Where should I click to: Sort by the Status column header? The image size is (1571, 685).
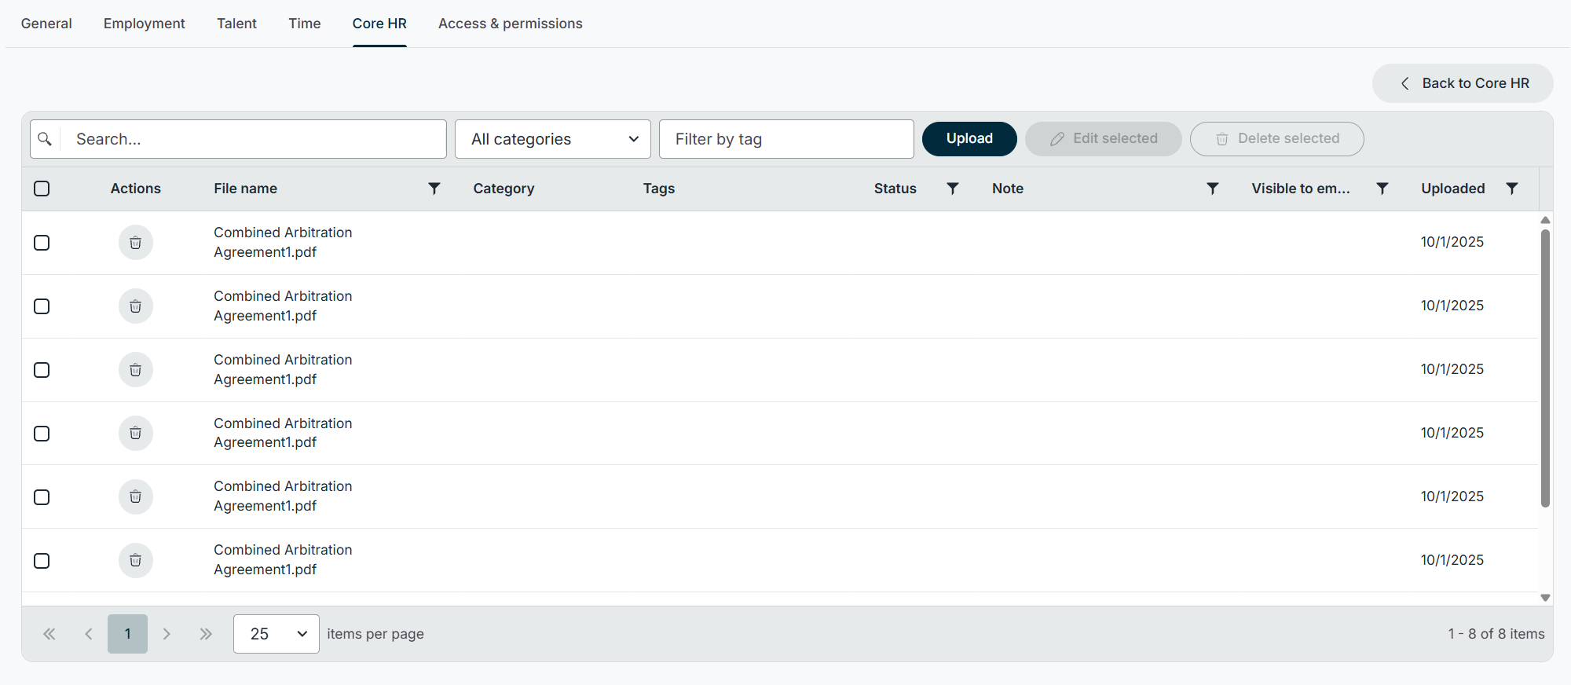tap(895, 189)
